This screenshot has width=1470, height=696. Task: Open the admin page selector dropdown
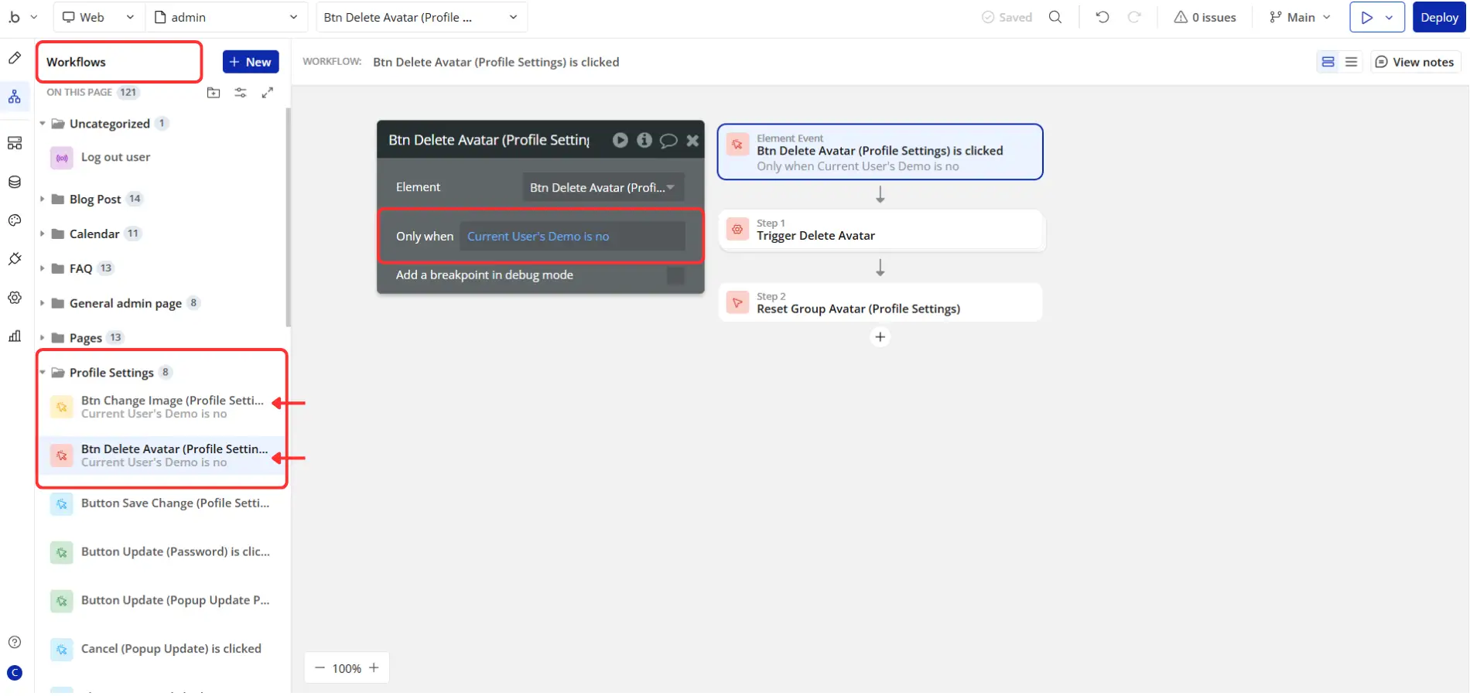(225, 17)
